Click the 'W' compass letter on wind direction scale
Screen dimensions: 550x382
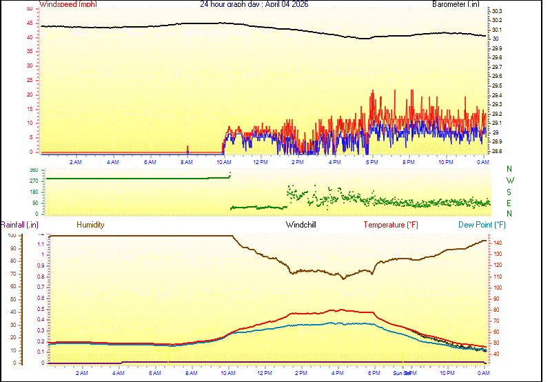point(510,181)
